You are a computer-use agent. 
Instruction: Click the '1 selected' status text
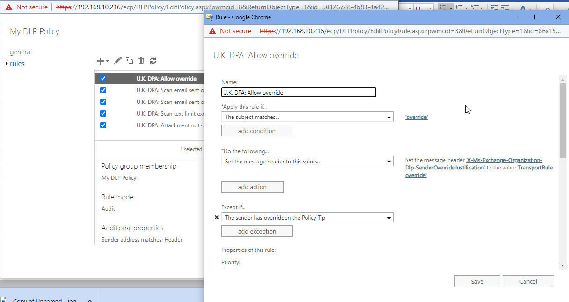coord(191,149)
